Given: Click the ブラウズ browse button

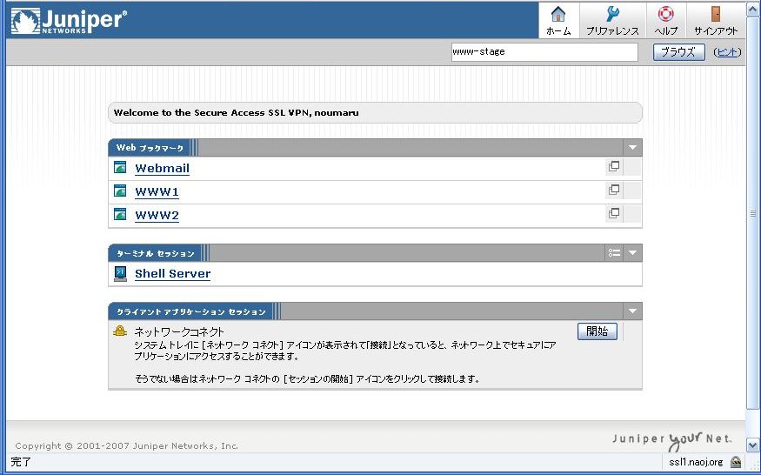Looking at the screenshot, I should point(678,52).
